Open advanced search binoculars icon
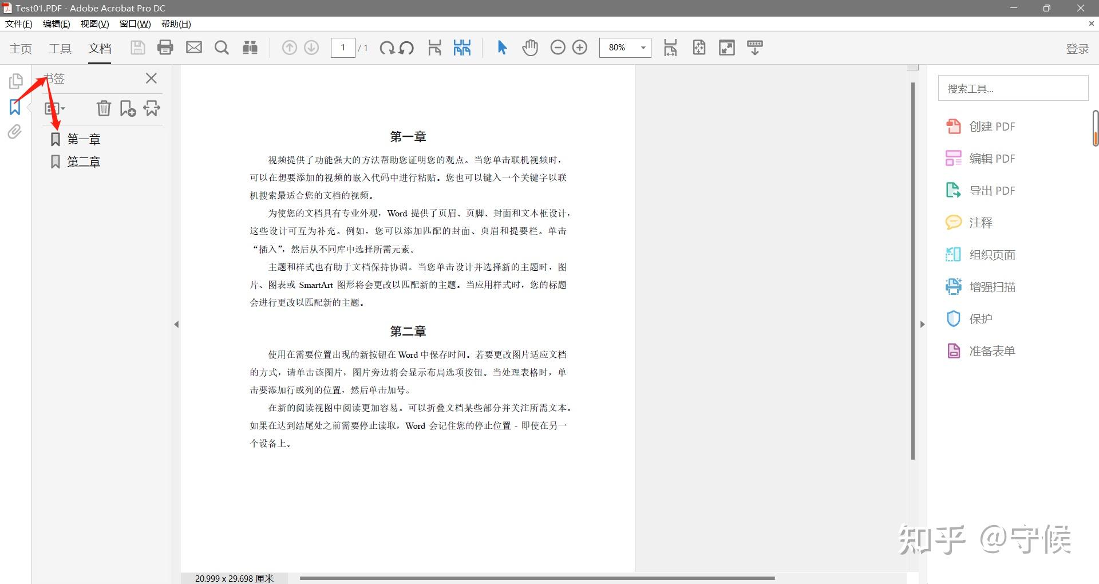Viewport: 1099px width, 584px height. (x=250, y=48)
